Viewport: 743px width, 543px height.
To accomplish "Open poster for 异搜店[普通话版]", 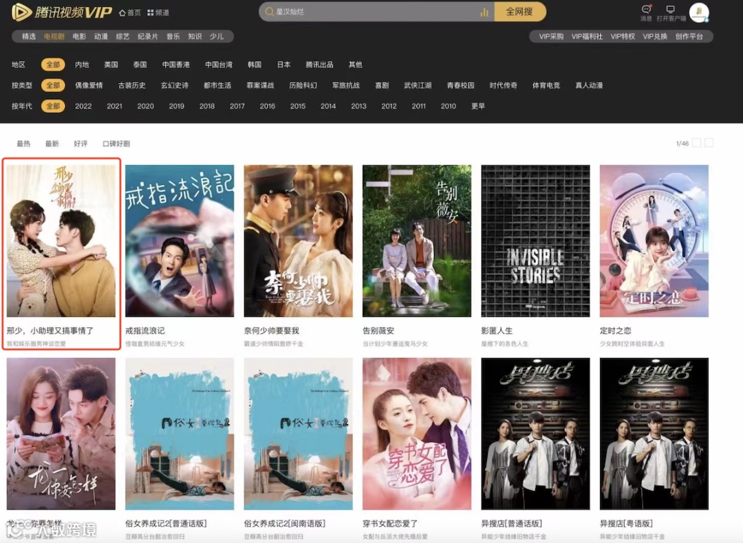I will [535, 434].
